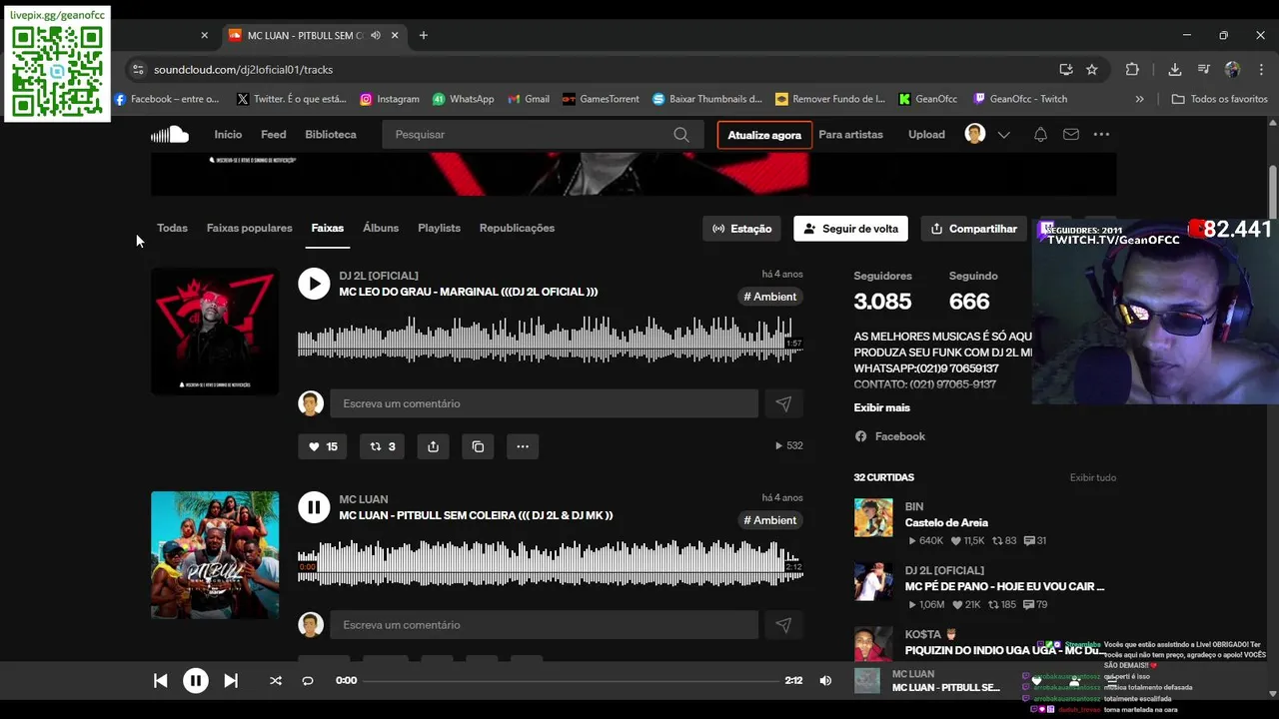Share the MARGINAL track icon
The width and height of the screenshot is (1279, 719).
tap(433, 446)
